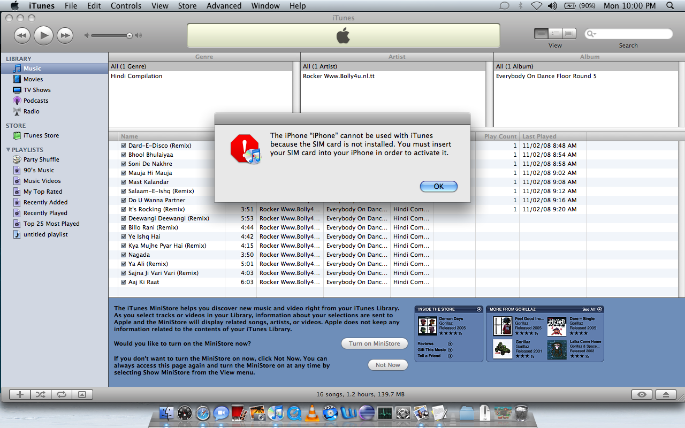Open Demon Days album artwork in MiniStore

tap(427, 326)
